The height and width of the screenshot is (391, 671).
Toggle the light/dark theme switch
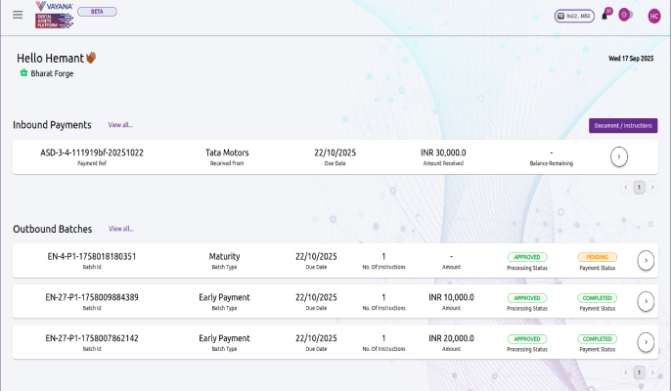pos(626,16)
